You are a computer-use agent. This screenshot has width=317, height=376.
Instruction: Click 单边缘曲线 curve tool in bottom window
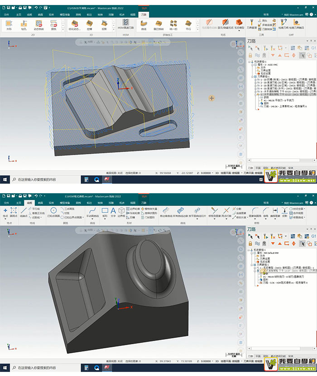coord(166,213)
